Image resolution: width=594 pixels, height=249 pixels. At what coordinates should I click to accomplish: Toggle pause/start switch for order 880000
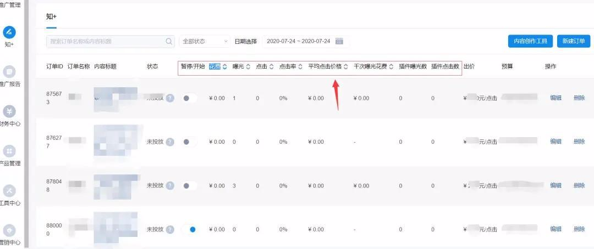(x=189, y=230)
